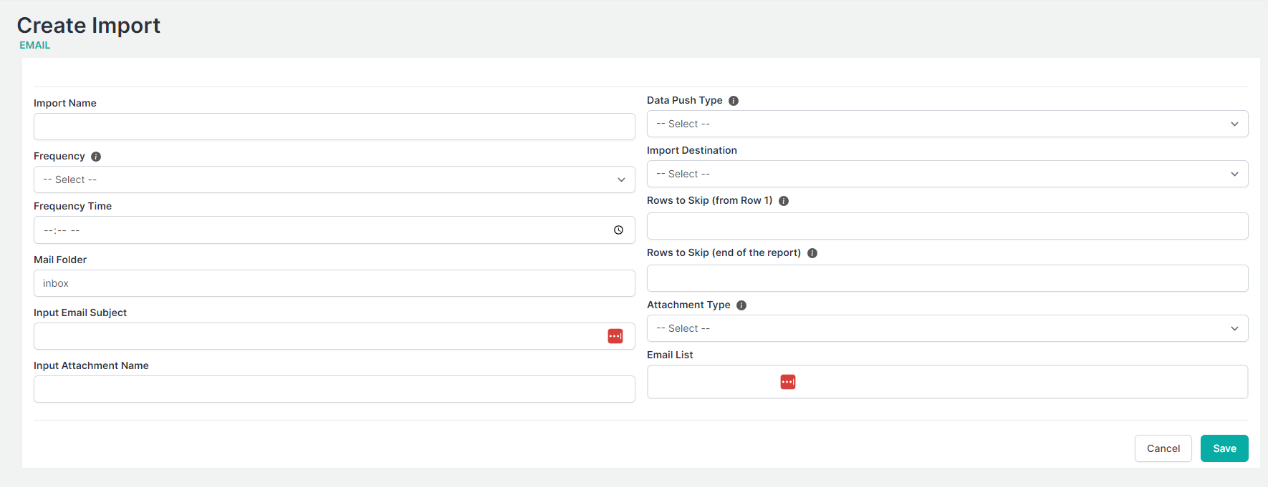Click red icon in Email List field
Screen dimensions: 1268x487
click(x=788, y=382)
